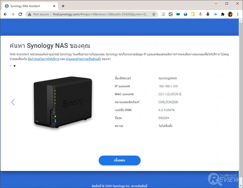This screenshot has height=188, width=243.
Task: Open a new browser tab
Action: coord(63,6)
